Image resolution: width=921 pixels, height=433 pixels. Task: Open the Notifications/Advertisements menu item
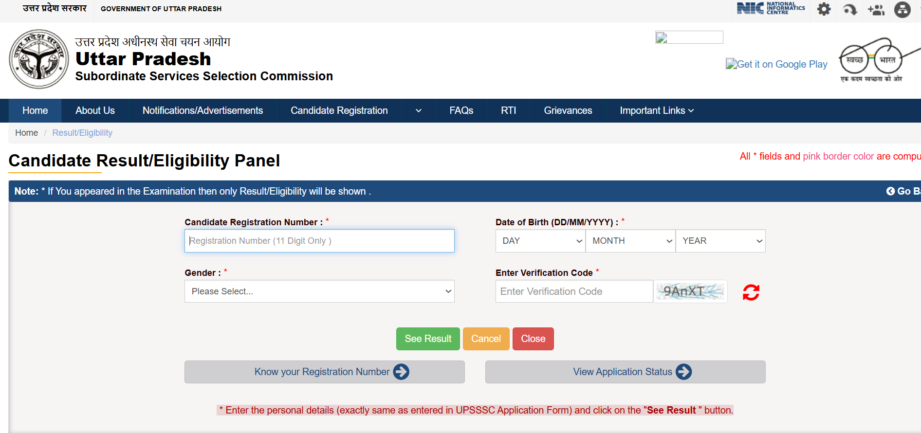click(x=203, y=111)
